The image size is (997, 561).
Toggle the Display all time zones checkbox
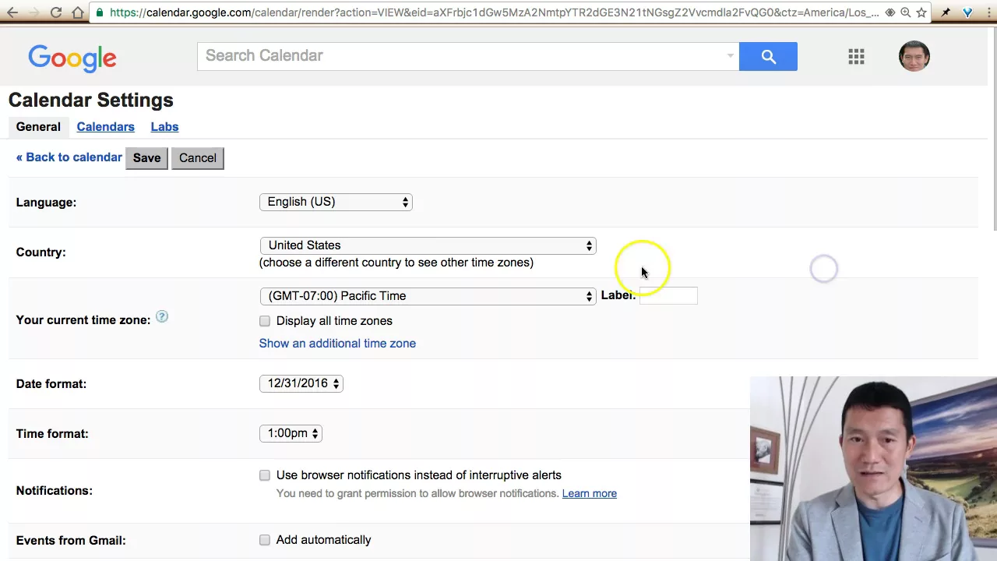coord(265,321)
